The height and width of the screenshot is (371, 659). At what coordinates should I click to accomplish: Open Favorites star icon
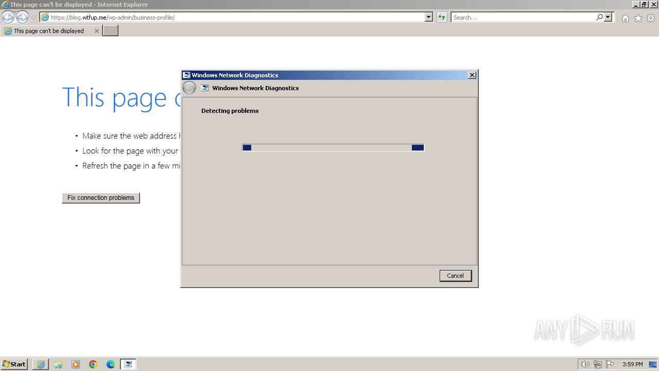[x=638, y=18]
